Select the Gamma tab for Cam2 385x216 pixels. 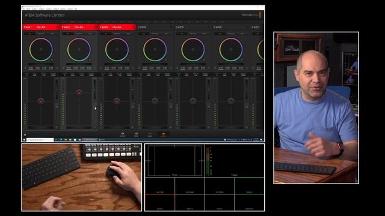[79, 34]
